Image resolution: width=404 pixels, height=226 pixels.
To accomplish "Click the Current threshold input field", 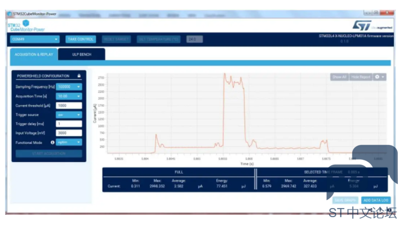I will pyautogui.click(x=69, y=106).
